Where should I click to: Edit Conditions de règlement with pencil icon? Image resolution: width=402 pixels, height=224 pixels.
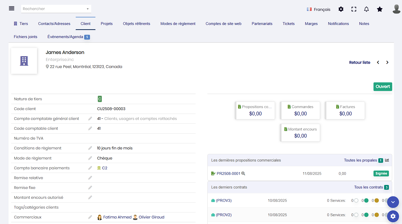90,148
